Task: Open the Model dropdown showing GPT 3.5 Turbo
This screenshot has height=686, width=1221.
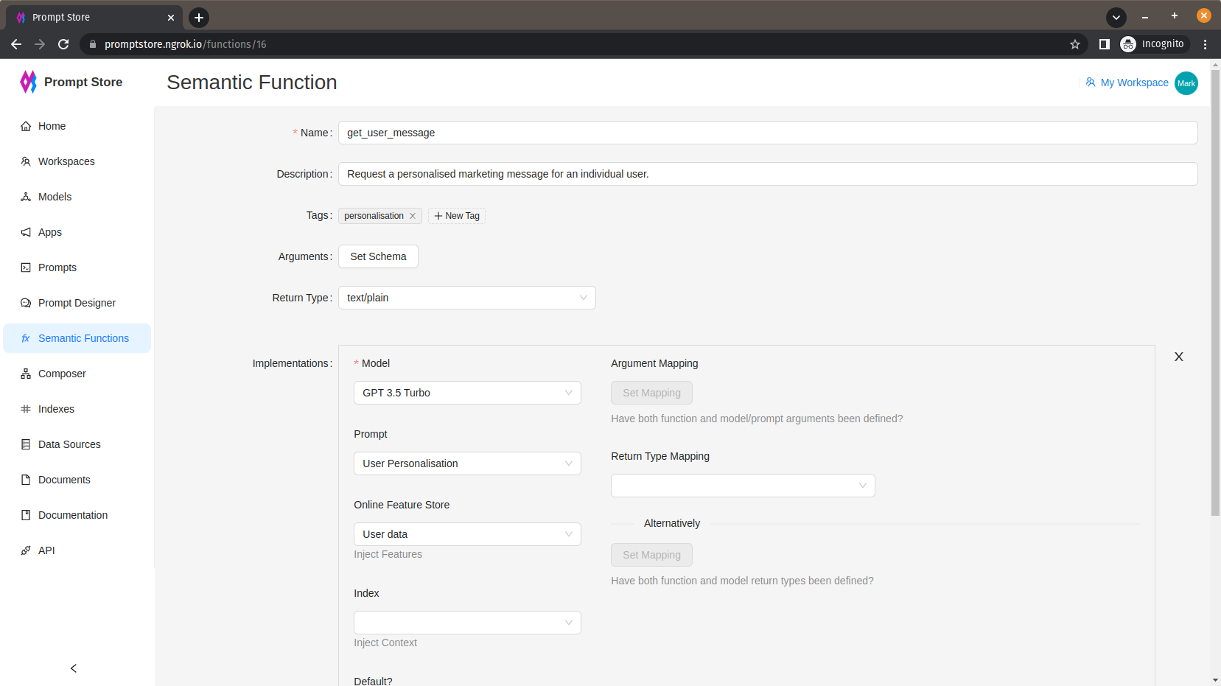Action: (x=467, y=393)
